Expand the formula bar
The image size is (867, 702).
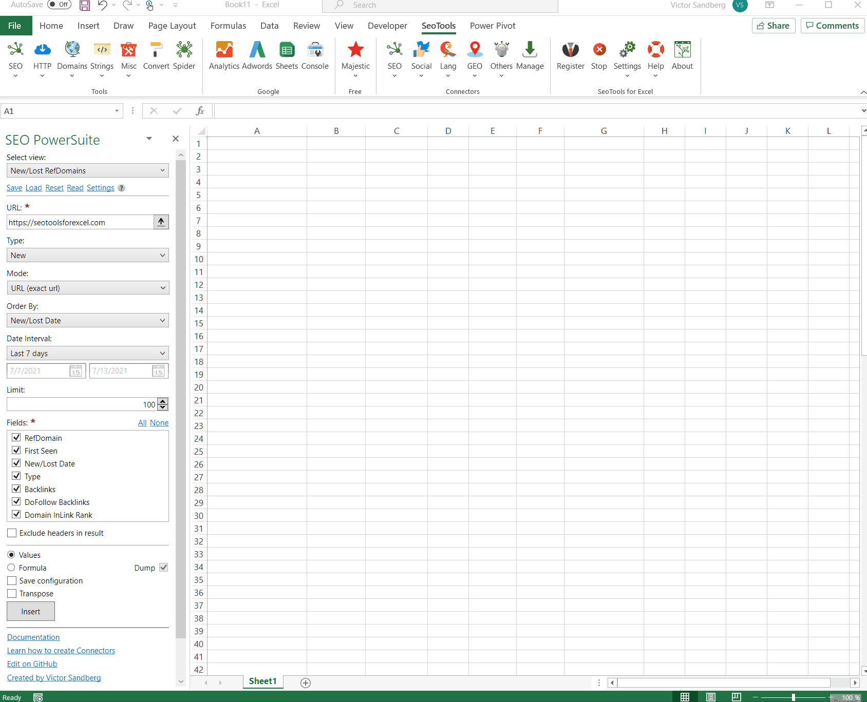pyautogui.click(x=863, y=111)
